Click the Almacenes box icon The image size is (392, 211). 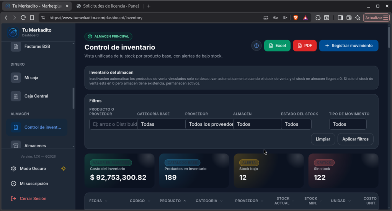coord(16,145)
